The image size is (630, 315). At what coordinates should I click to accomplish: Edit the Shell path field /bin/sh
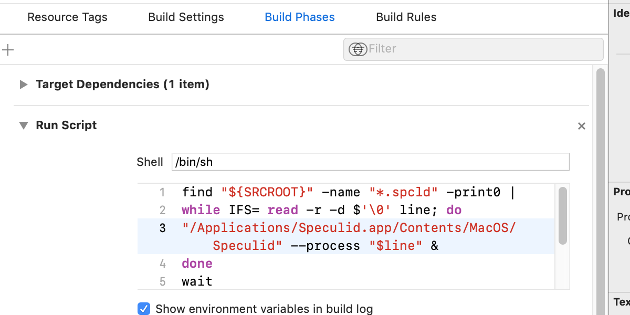[x=370, y=162]
